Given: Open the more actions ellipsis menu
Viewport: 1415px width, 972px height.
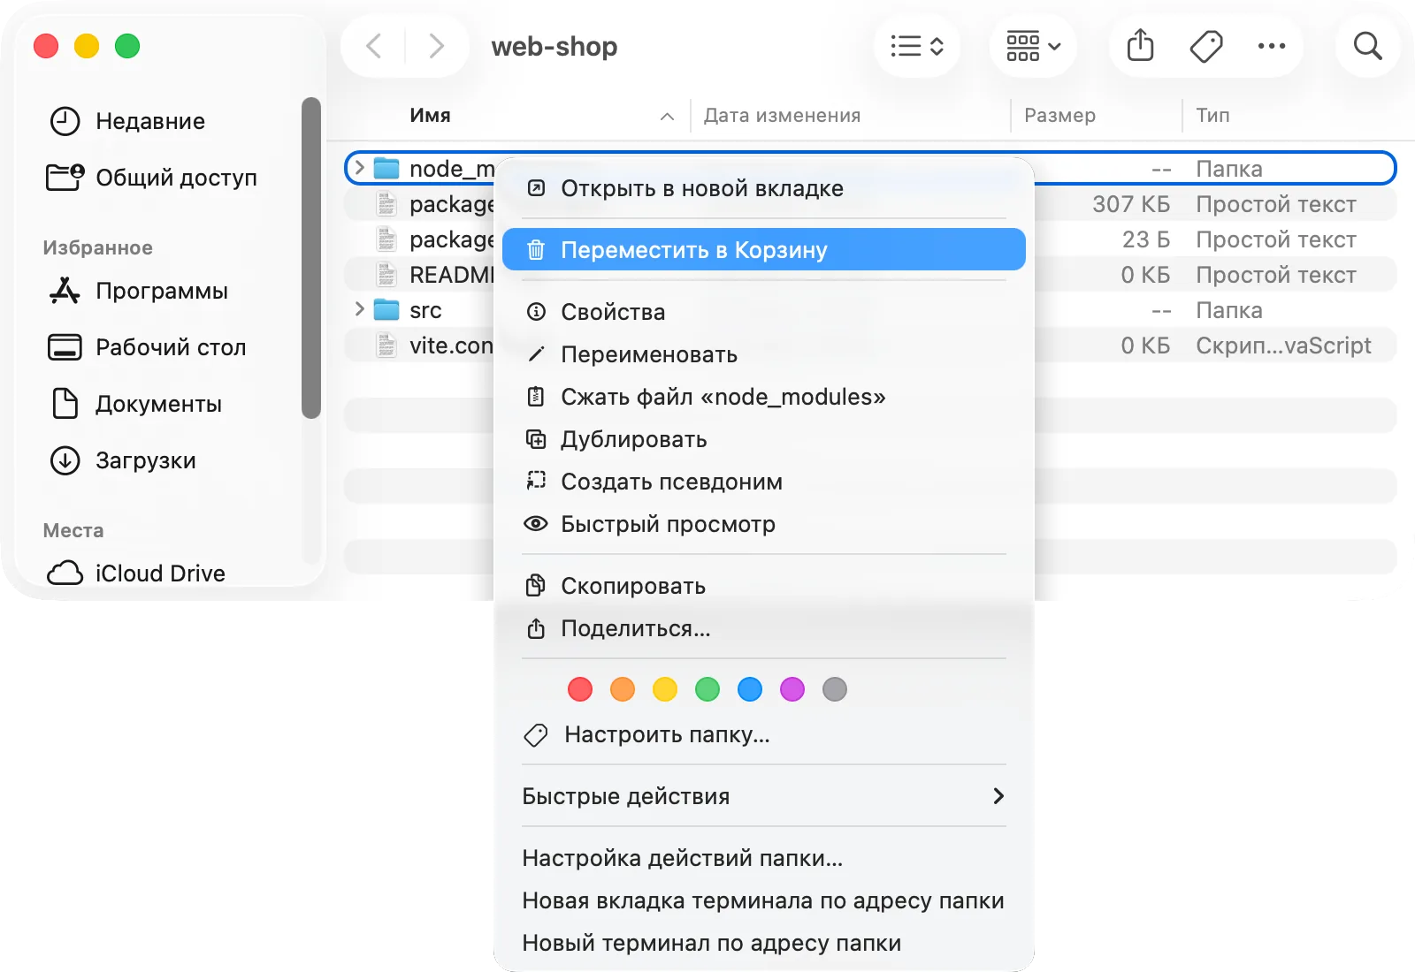Looking at the screenshot, I should click(1272, 46).
